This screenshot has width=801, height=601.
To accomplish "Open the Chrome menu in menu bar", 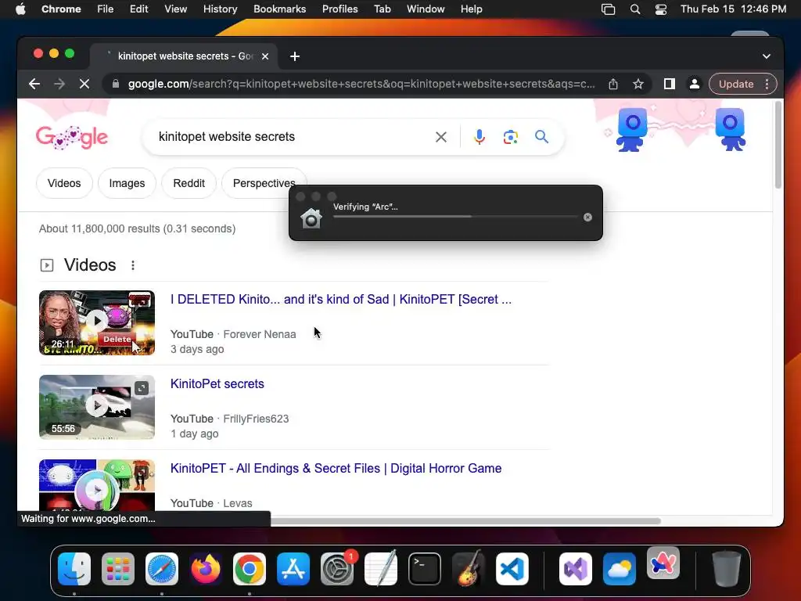I will (x=61, y=9).
